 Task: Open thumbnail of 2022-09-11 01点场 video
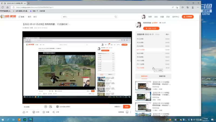143,86
